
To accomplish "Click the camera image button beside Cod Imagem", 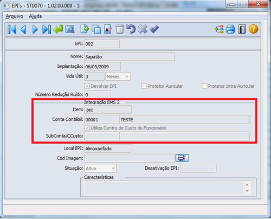I will (x=182, y=158).
